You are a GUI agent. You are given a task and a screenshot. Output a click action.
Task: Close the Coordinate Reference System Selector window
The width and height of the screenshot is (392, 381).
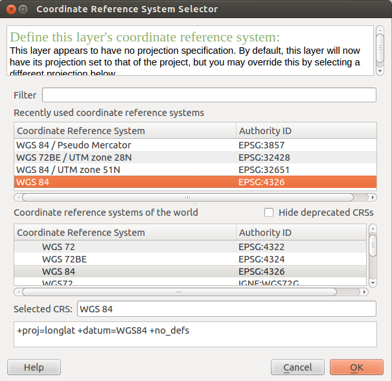click(11, 10)
